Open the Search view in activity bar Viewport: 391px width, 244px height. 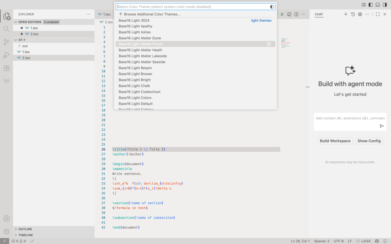(6, 29)
